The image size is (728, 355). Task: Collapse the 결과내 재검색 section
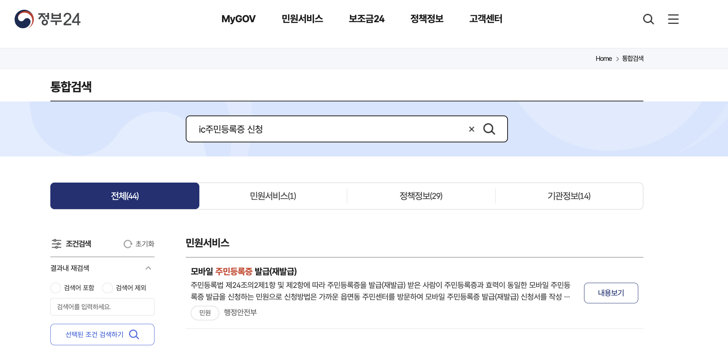pos(148,268)
